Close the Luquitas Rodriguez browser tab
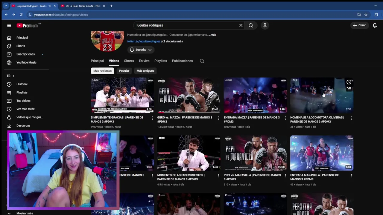 pos(54,6)
